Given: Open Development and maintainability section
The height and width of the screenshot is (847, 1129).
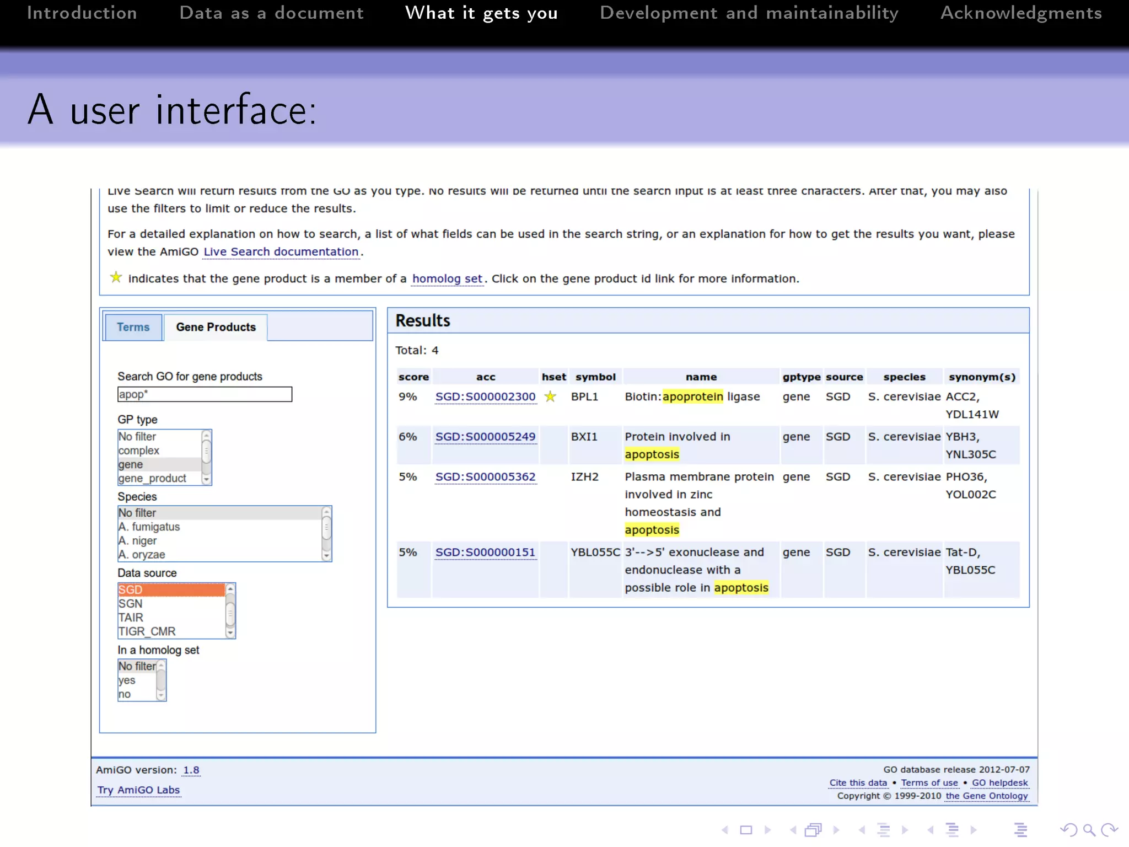Looking at the screenshot, I should point(749,13).
